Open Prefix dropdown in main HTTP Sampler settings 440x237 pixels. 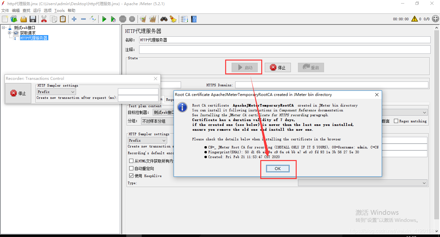click(x=147, y=140)
